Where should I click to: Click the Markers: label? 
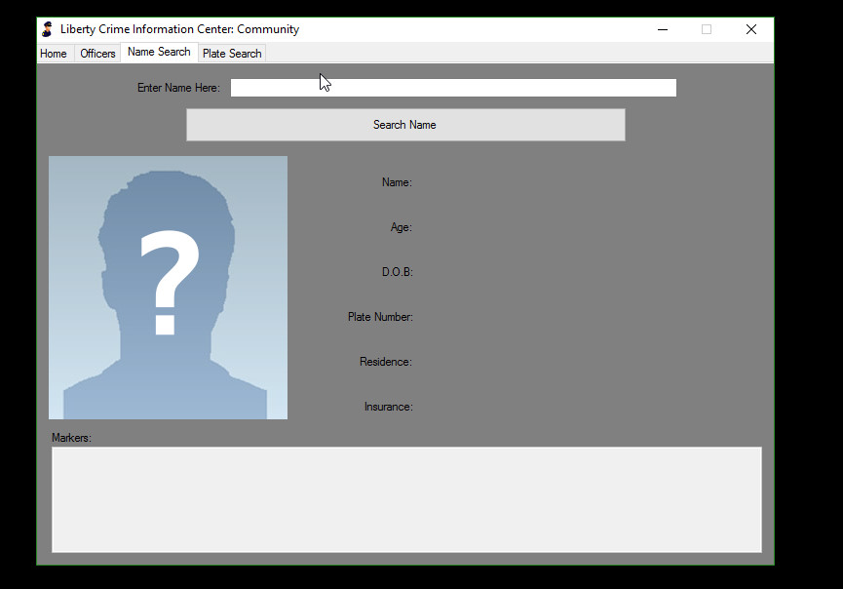point(71,438)
